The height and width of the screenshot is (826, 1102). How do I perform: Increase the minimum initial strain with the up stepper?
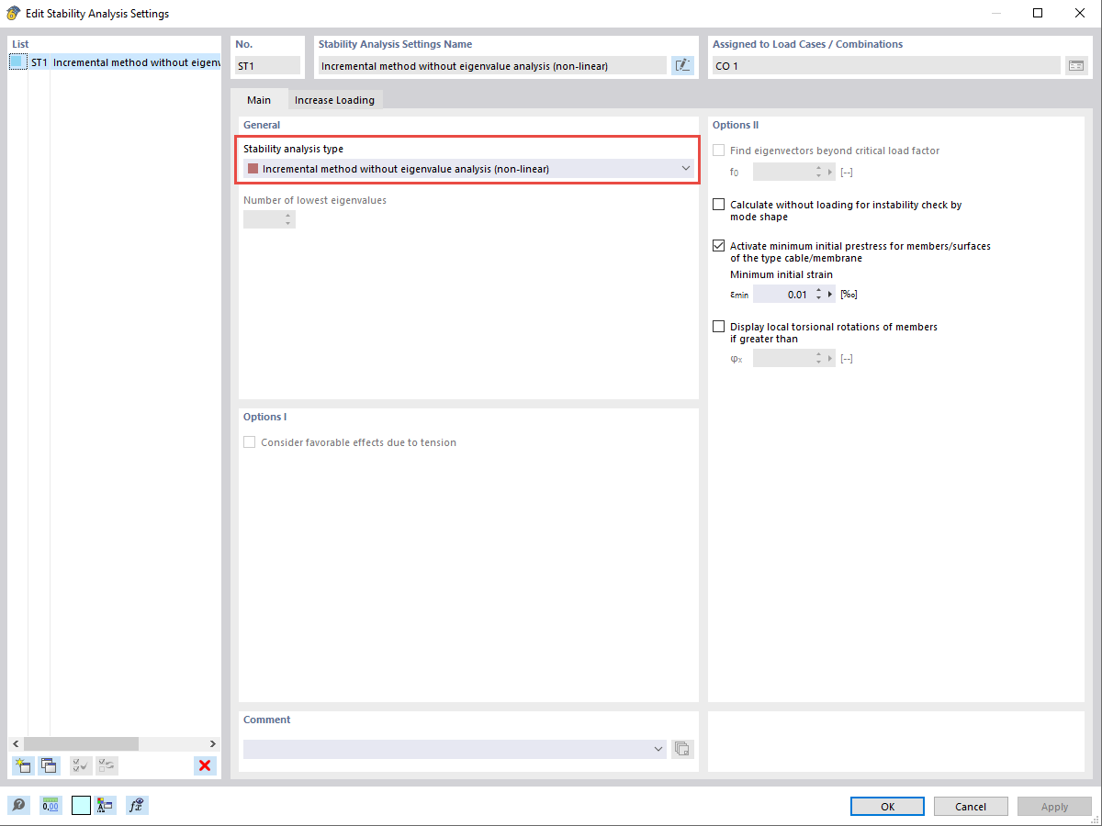[x=819, y=289]
